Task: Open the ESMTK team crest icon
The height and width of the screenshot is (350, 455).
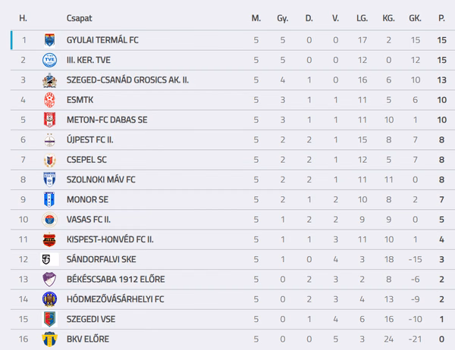Action: click(x=49, y=100)
